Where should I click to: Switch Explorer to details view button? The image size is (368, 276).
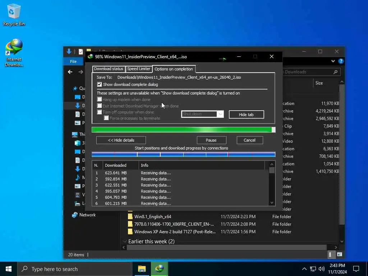[x=330, y=254]
